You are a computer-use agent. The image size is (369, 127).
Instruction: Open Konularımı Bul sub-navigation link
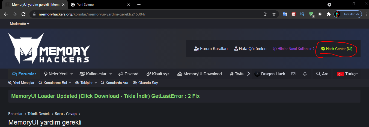pyautogui.click(x=53, y=83)
